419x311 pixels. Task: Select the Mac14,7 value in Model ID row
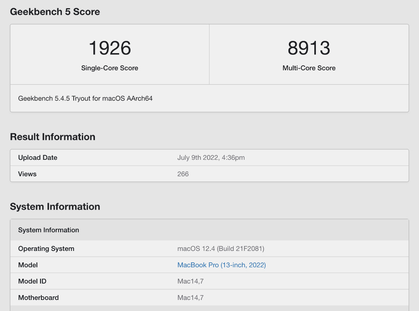pyautogui.click(x=191, y=281)
